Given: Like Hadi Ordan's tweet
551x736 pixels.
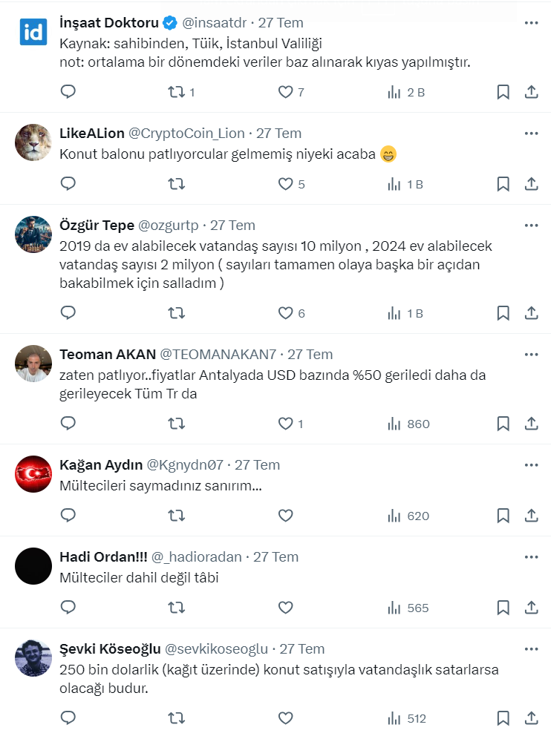Looking at the screenshot, I should point(286,608).
